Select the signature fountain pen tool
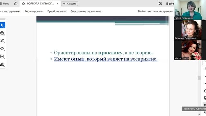The image size is (206, 116). tap(2, 64)
